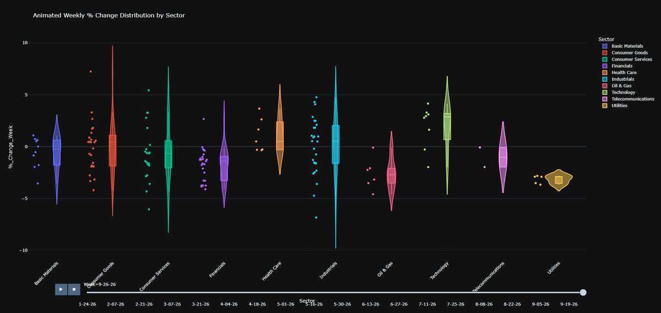The width and height of the screenshot is (661, 313).
Task: Jump the week slider to 8-08-26
Action: tap(484, 304)
